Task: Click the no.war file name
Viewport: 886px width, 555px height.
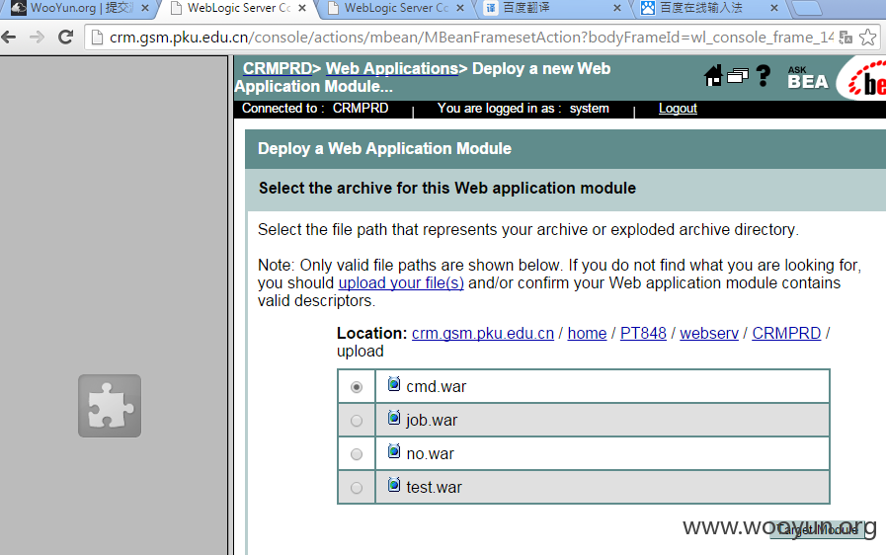Action: (430, 453)
